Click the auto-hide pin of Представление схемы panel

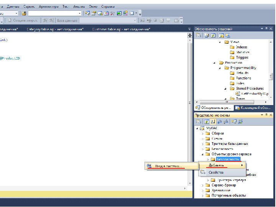tap(266, 115)
